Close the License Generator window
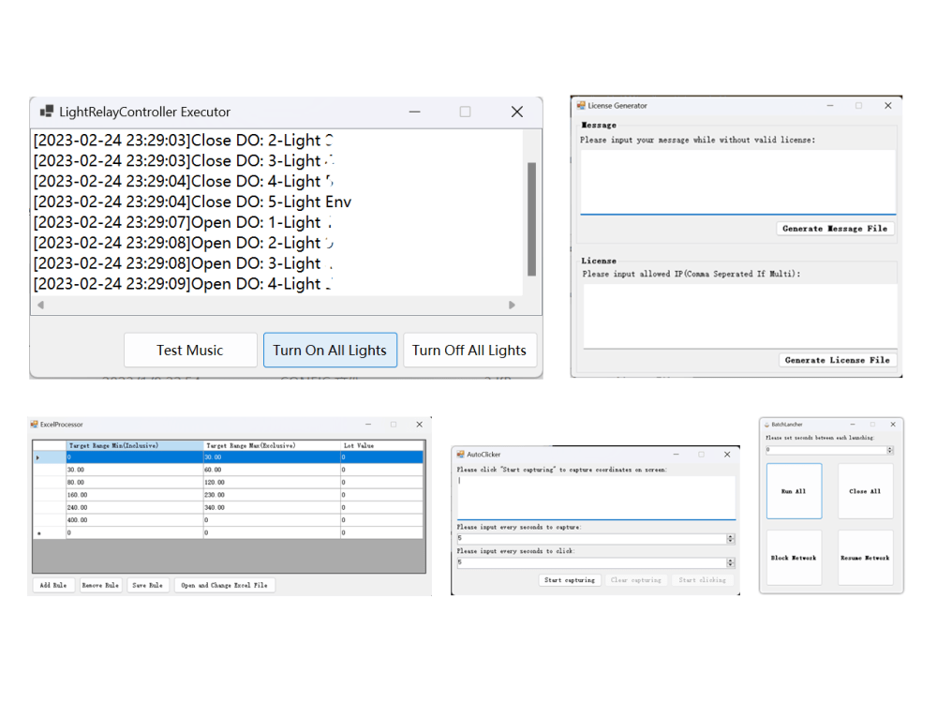Viewport: 937px width, 703px height. [888, 105]
